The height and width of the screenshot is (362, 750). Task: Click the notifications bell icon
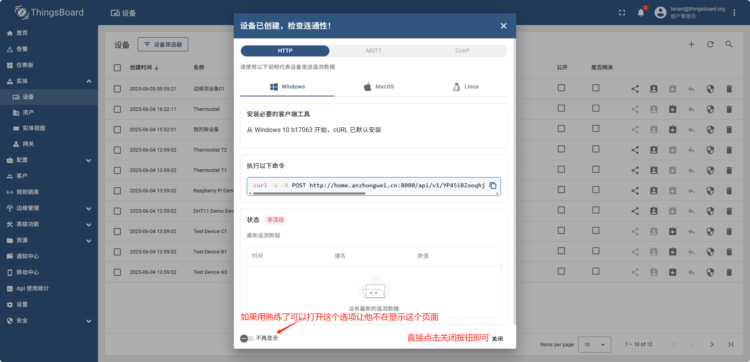(x=641, y=13)
